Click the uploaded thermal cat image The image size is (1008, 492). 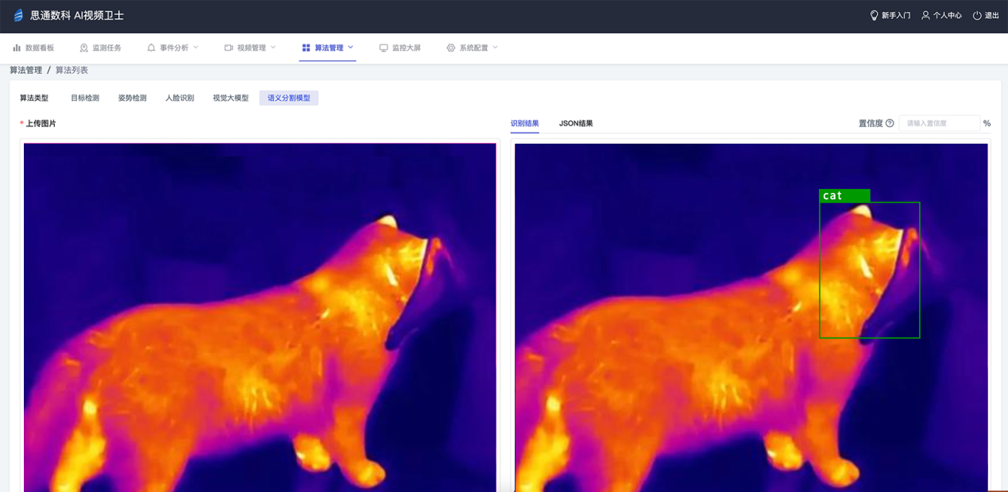click(x=260, y=317)
